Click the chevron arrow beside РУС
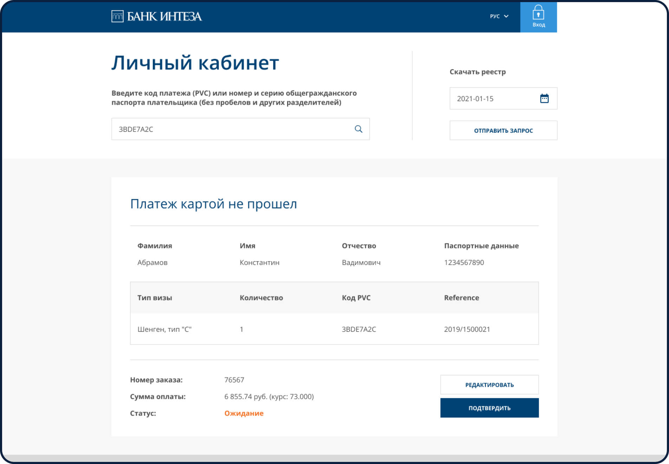 (506, 16)
